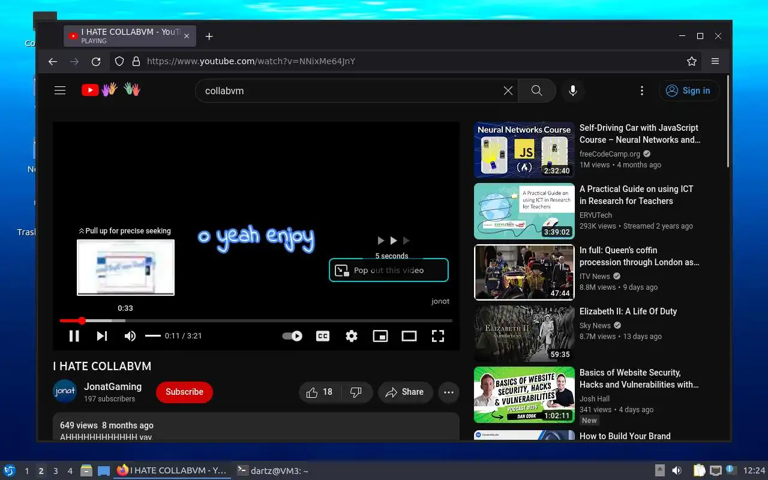Toggle closed captions (CC)
Screen dimensions: 768x480
pos(323,336)
